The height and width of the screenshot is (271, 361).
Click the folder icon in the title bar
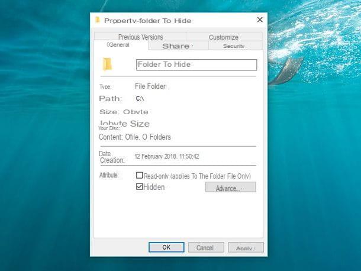point(98,20)
